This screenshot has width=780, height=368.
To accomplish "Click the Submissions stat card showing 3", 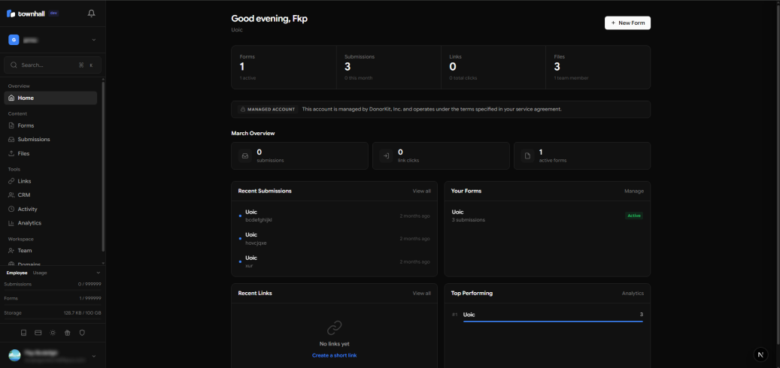I will (x=389, y=67).
